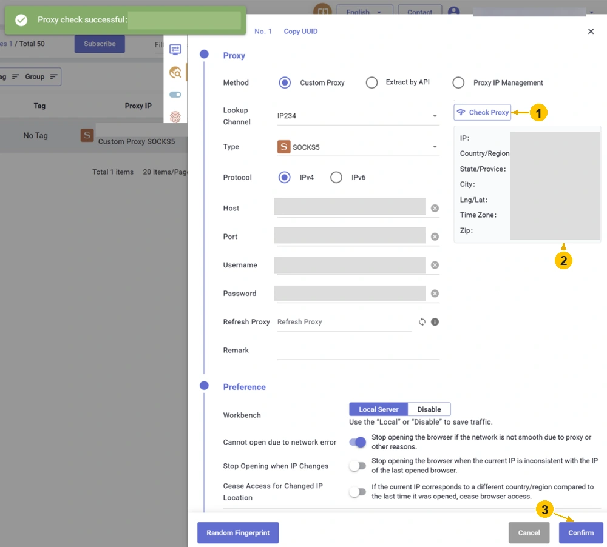
Task: Click the Refresh Proxy reload icon
Action: [422, 322]
